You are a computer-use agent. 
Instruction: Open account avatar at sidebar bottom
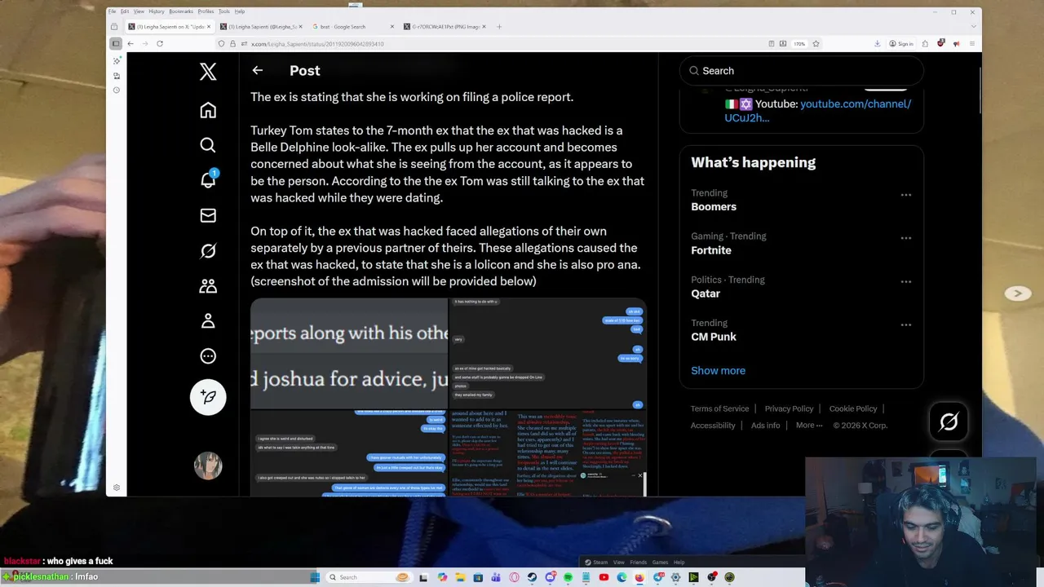(x=208, y=466)
